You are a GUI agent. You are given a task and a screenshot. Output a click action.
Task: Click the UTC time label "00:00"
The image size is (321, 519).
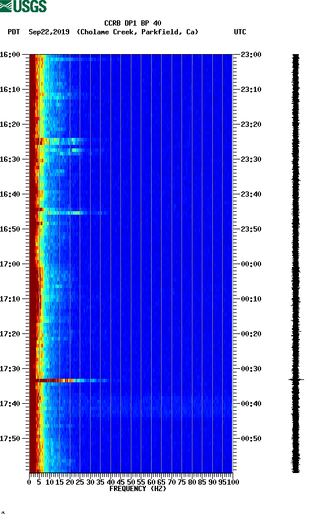coord(251,264)
